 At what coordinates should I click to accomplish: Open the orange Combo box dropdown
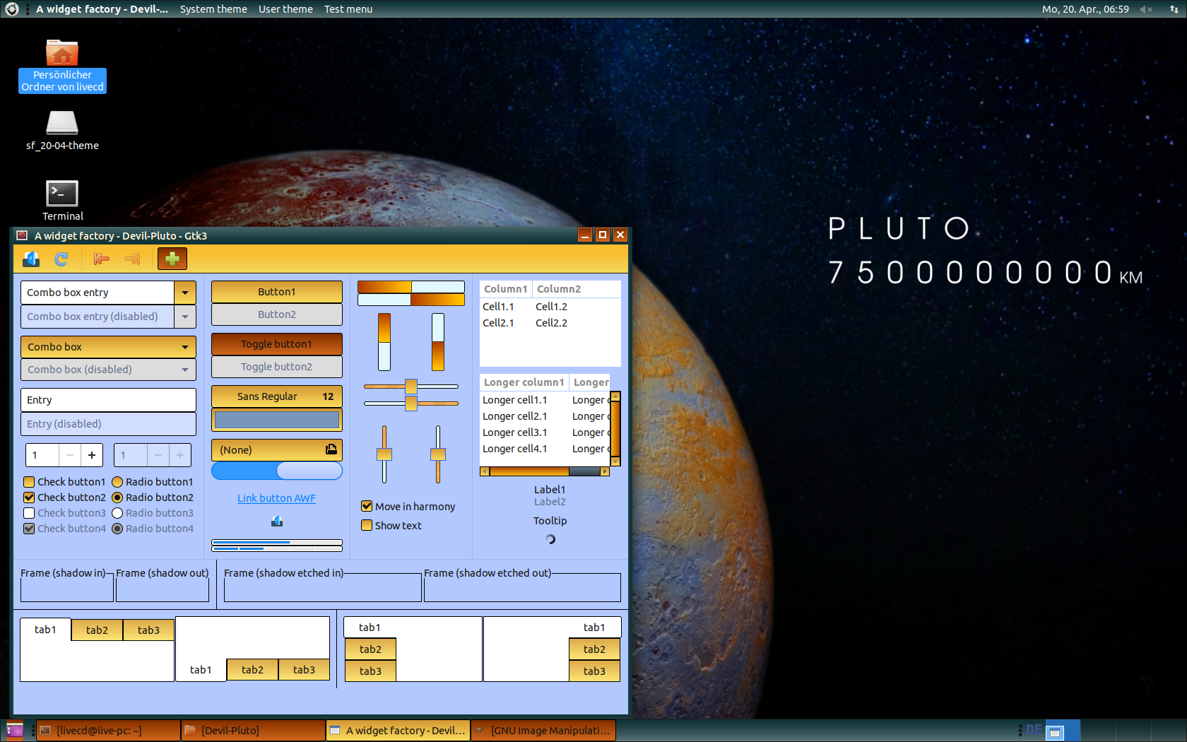click(108, 347)
